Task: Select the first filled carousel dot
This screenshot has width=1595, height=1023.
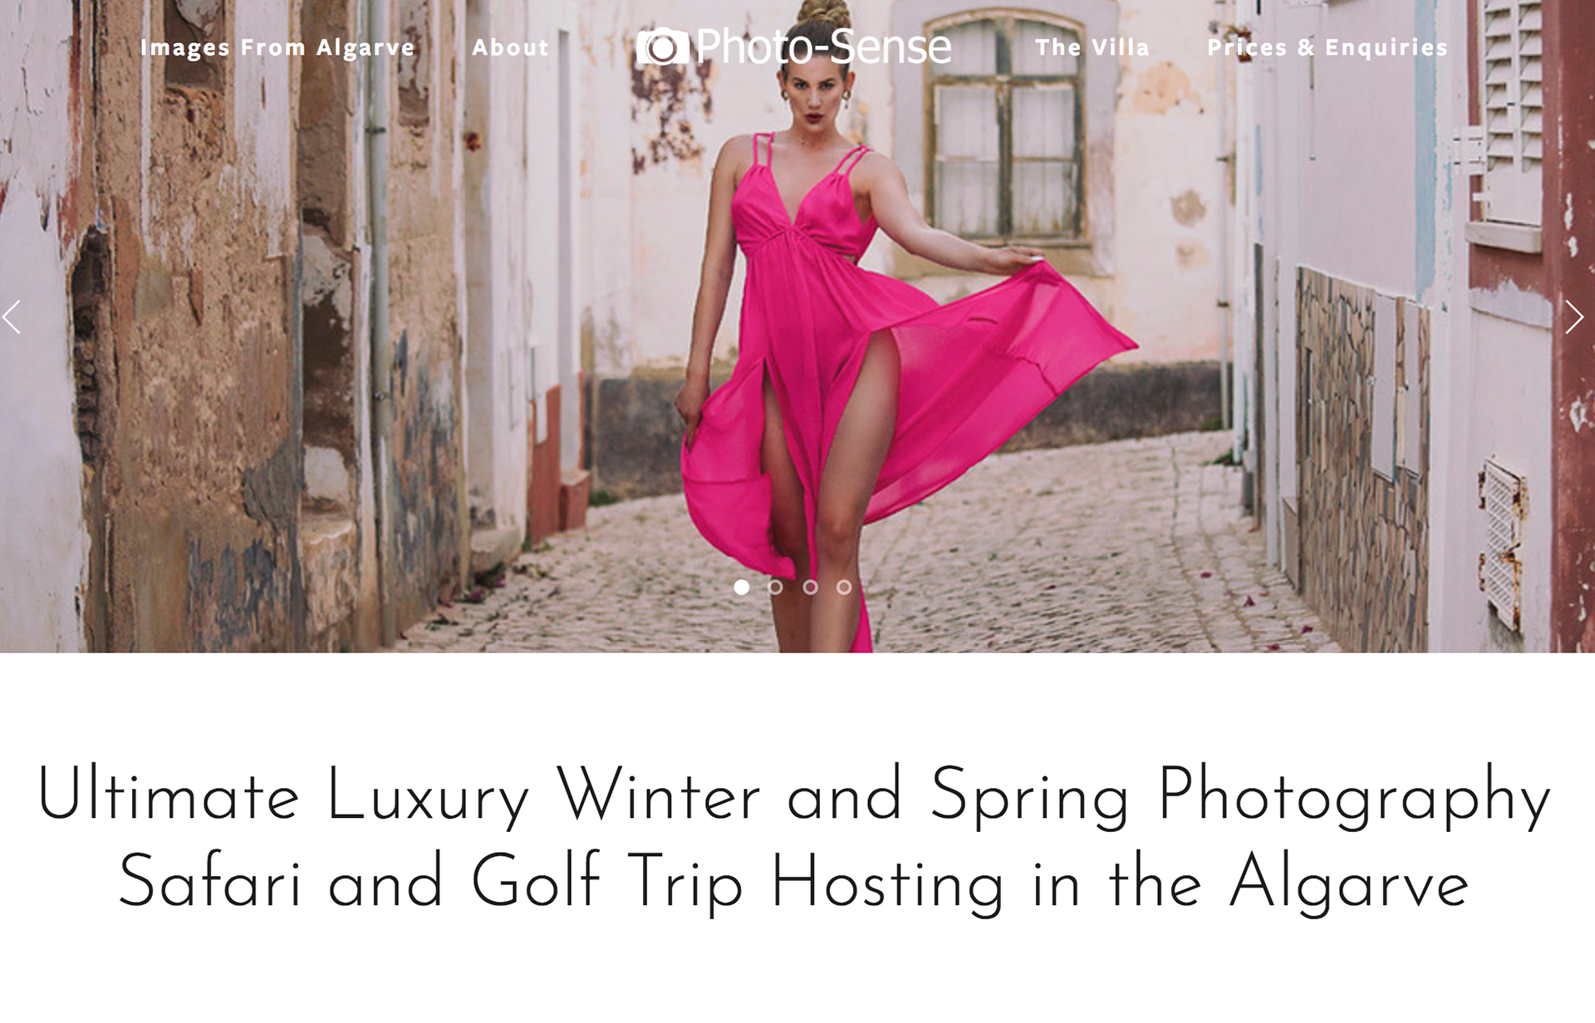Action: click(742, 587)
